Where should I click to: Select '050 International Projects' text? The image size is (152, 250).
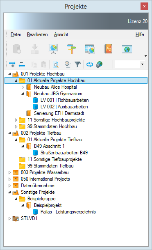[x=45, y=179]
